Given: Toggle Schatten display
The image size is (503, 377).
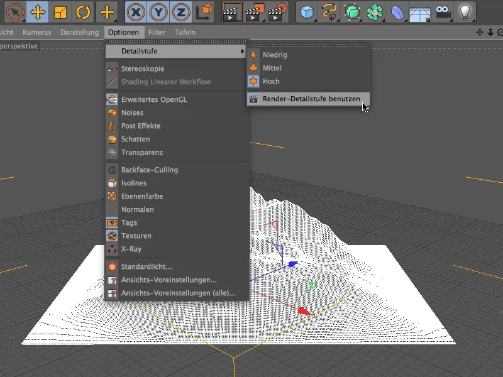Looking at the screenshot, I should 176,139.
